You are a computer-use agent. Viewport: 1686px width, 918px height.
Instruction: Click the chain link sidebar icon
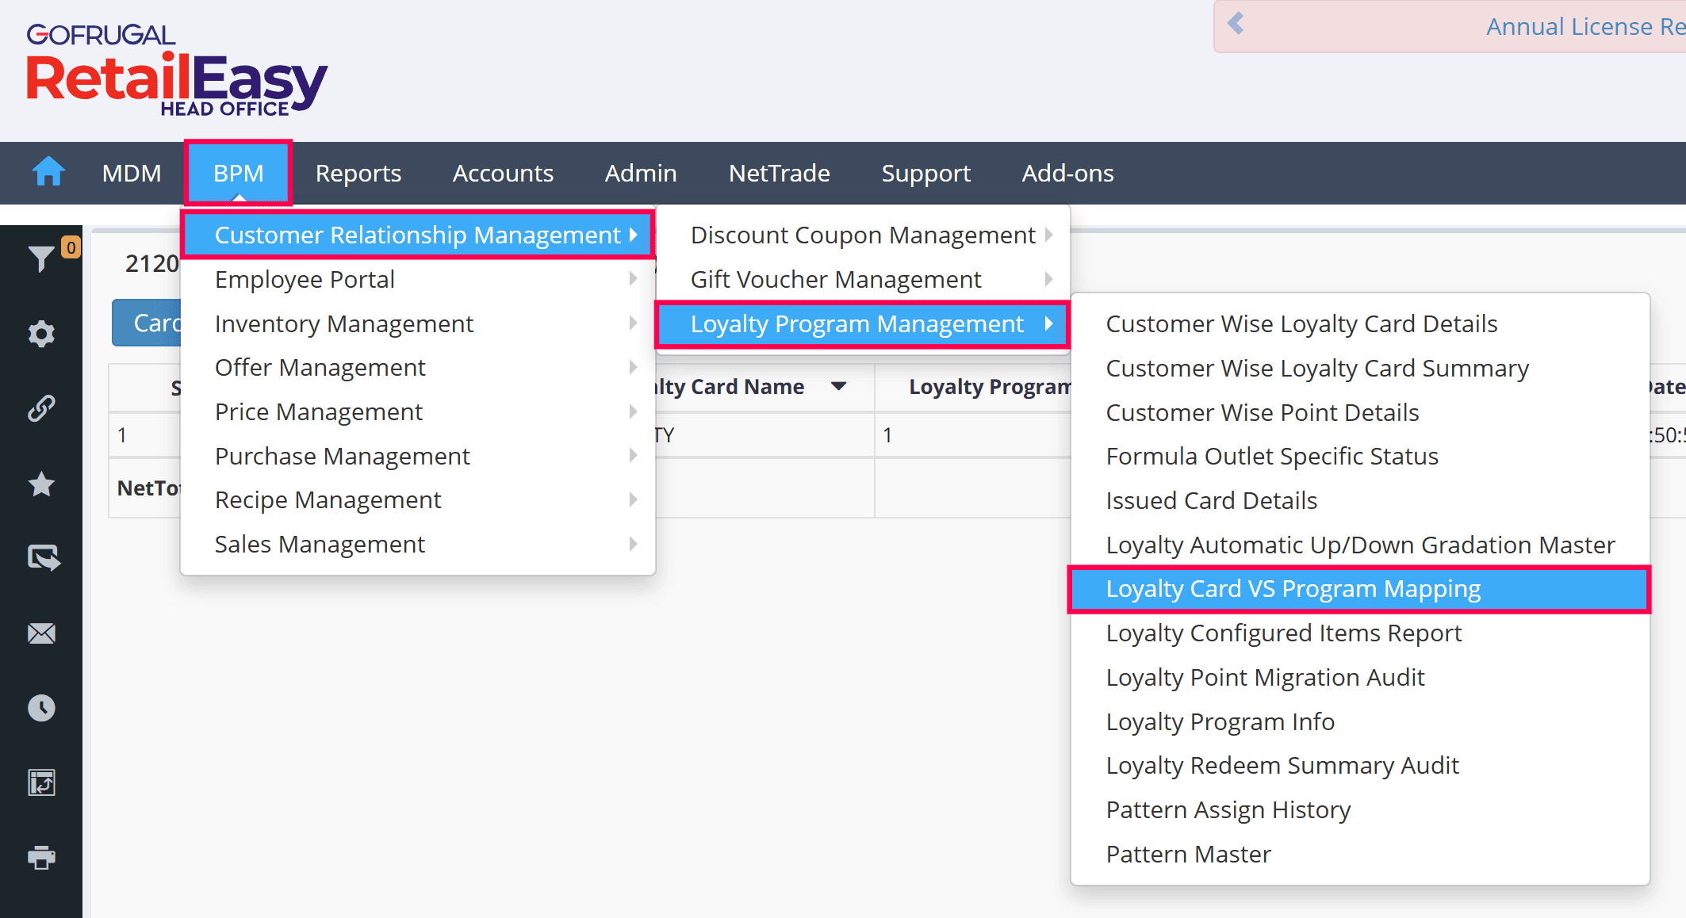41,408
